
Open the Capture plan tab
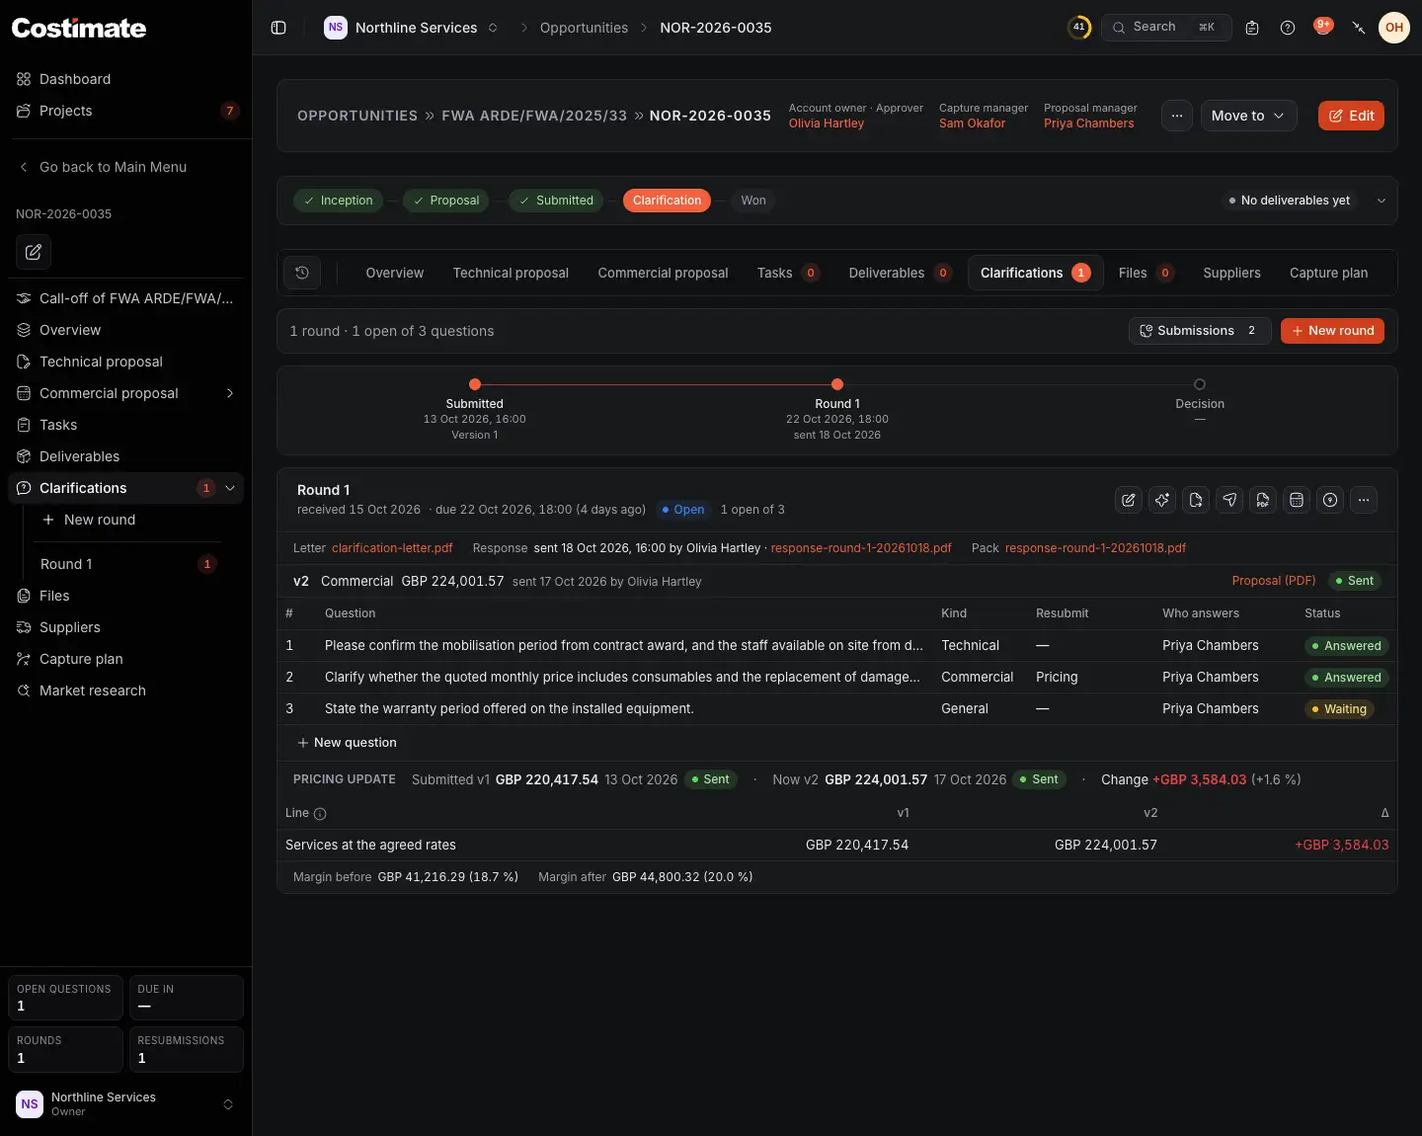pos(1328,273)
